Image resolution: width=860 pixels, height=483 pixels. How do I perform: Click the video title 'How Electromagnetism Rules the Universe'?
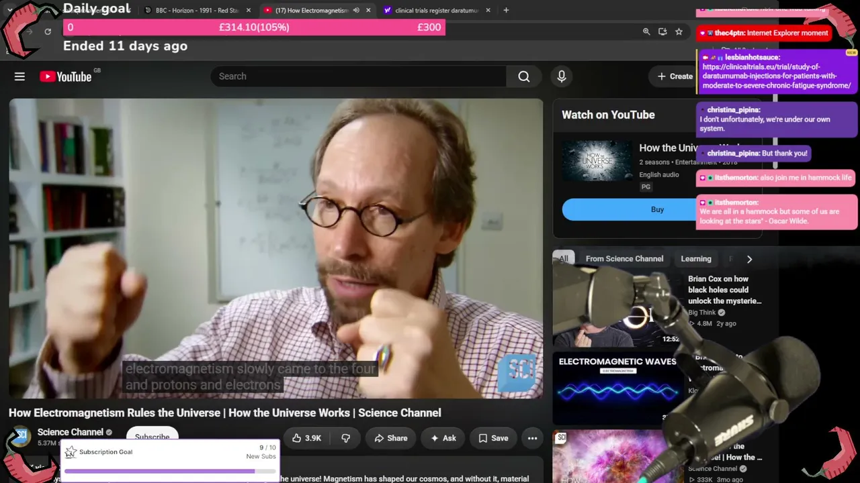(225, 413)
